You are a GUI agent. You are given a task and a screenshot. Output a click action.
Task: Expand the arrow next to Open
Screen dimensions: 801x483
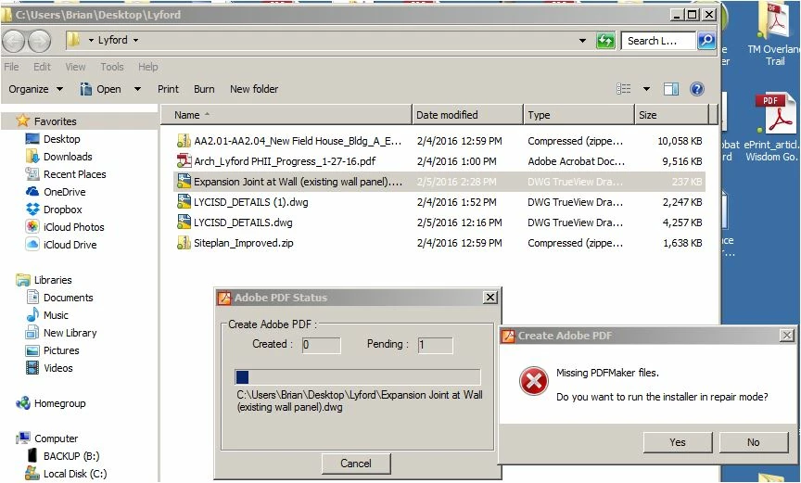point(137,89)
